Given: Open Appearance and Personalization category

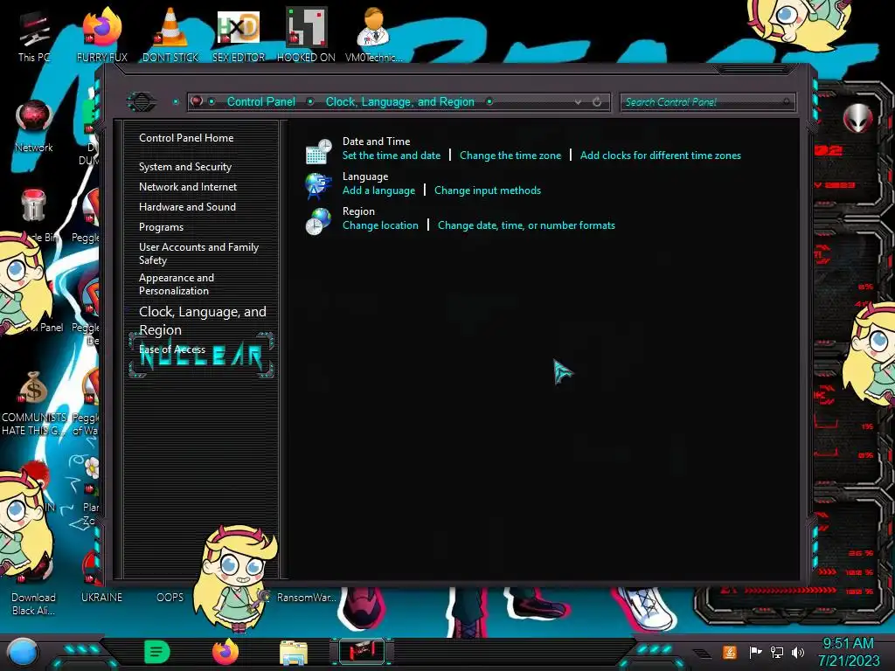Looking at the screenshot, I should [177, 284].
